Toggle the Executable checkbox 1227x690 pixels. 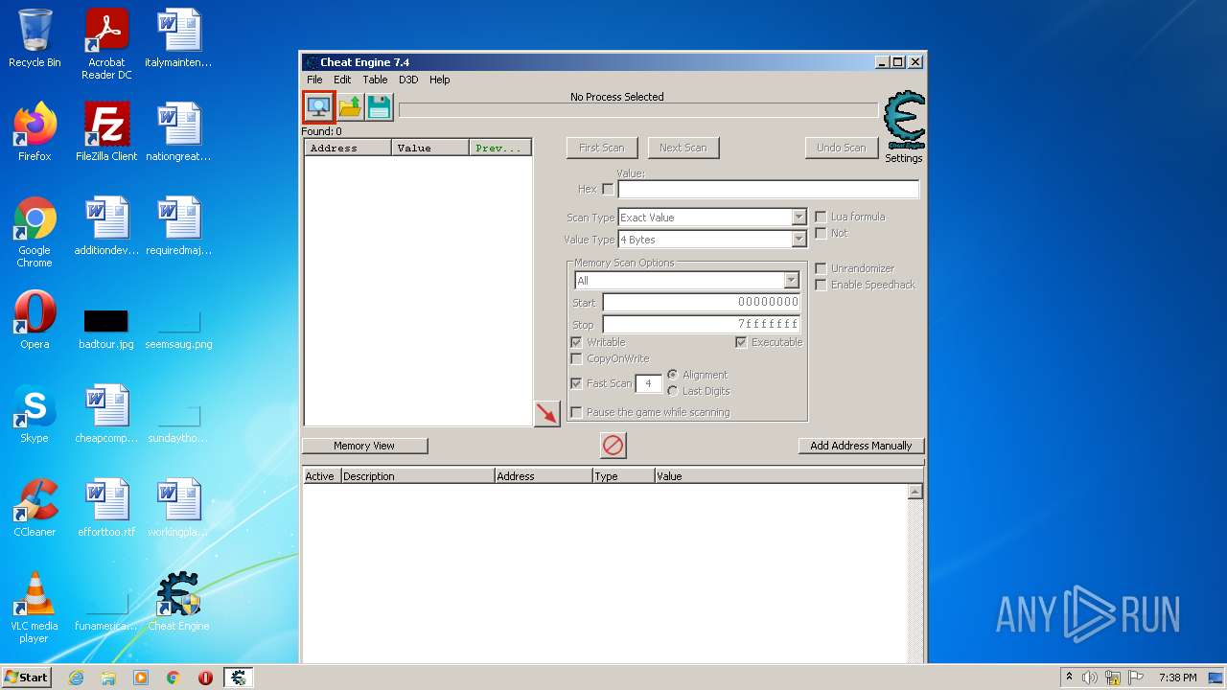tap(741, 342)
